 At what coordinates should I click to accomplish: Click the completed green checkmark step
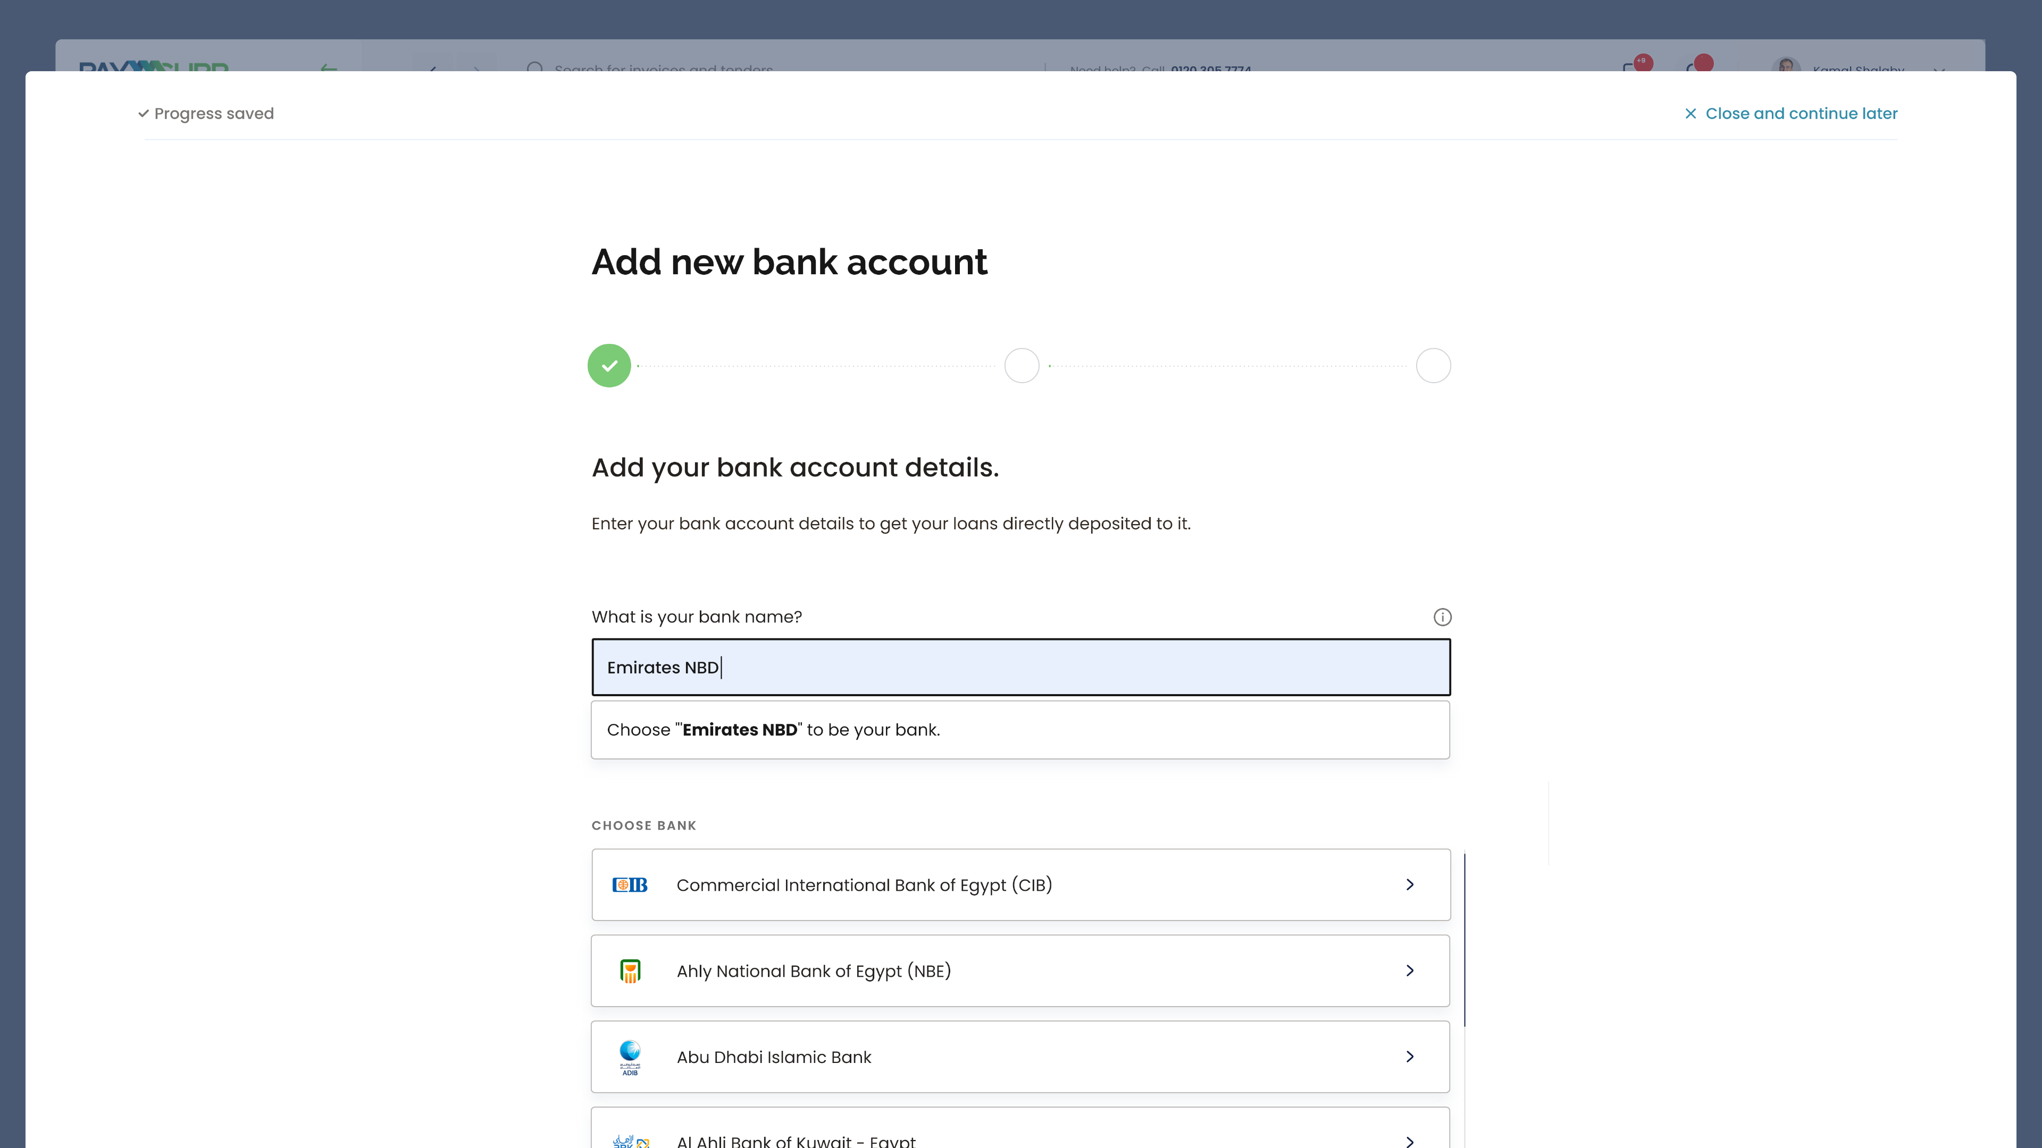(x=609, y=366)
